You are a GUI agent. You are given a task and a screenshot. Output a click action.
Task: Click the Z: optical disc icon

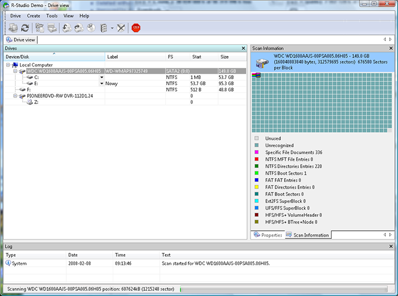coord(30,102)
